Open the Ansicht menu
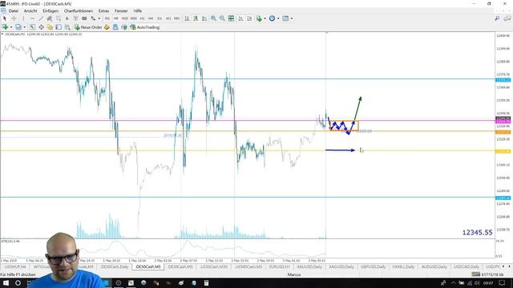 pos(30,10)
